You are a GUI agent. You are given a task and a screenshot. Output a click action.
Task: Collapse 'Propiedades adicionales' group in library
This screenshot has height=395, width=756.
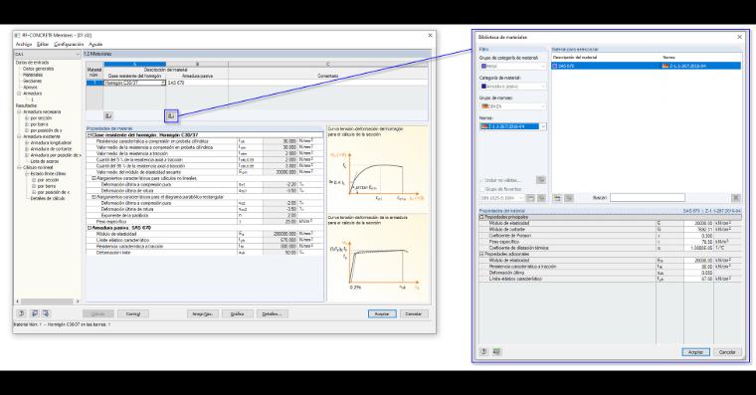click(x=481, y=254)
